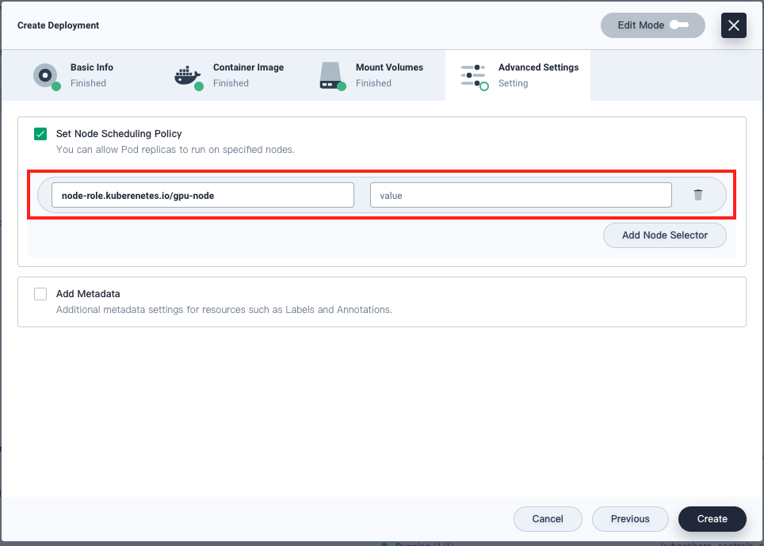Image resolution: width=764 pixels, height=546 pixels.
Task: Delete the node selector using trash icon
Action: 698,194
